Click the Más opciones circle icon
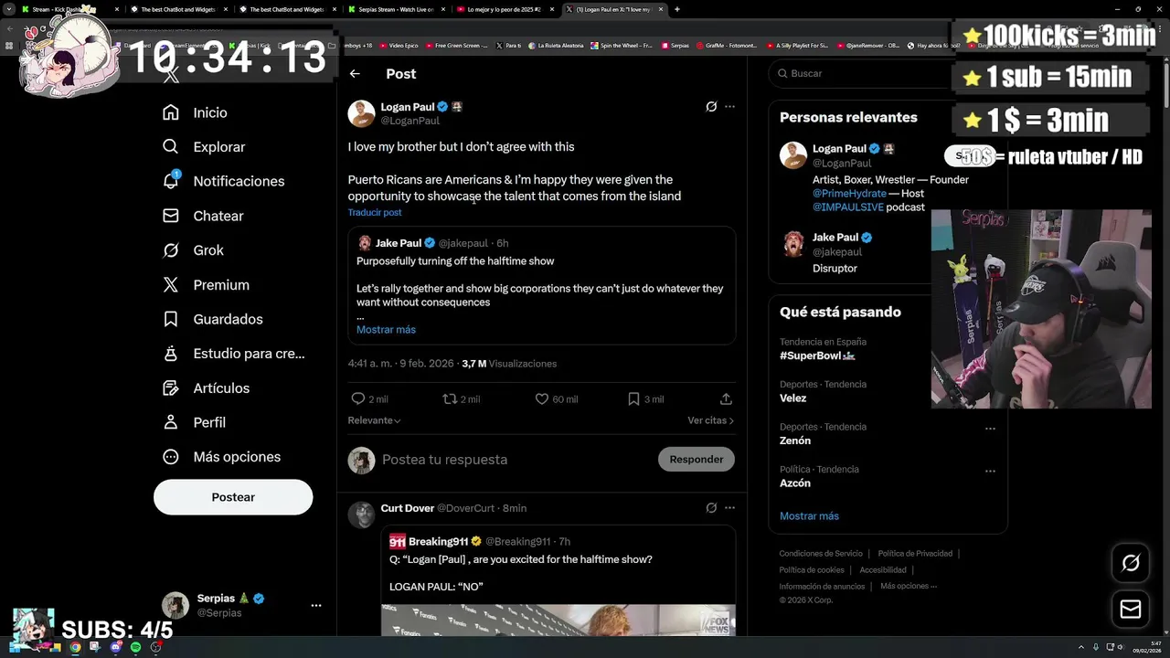This screenshot has width=1170, height=658. pos(170,457)
